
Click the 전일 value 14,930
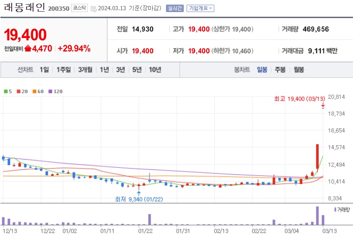tap(142, 29)
